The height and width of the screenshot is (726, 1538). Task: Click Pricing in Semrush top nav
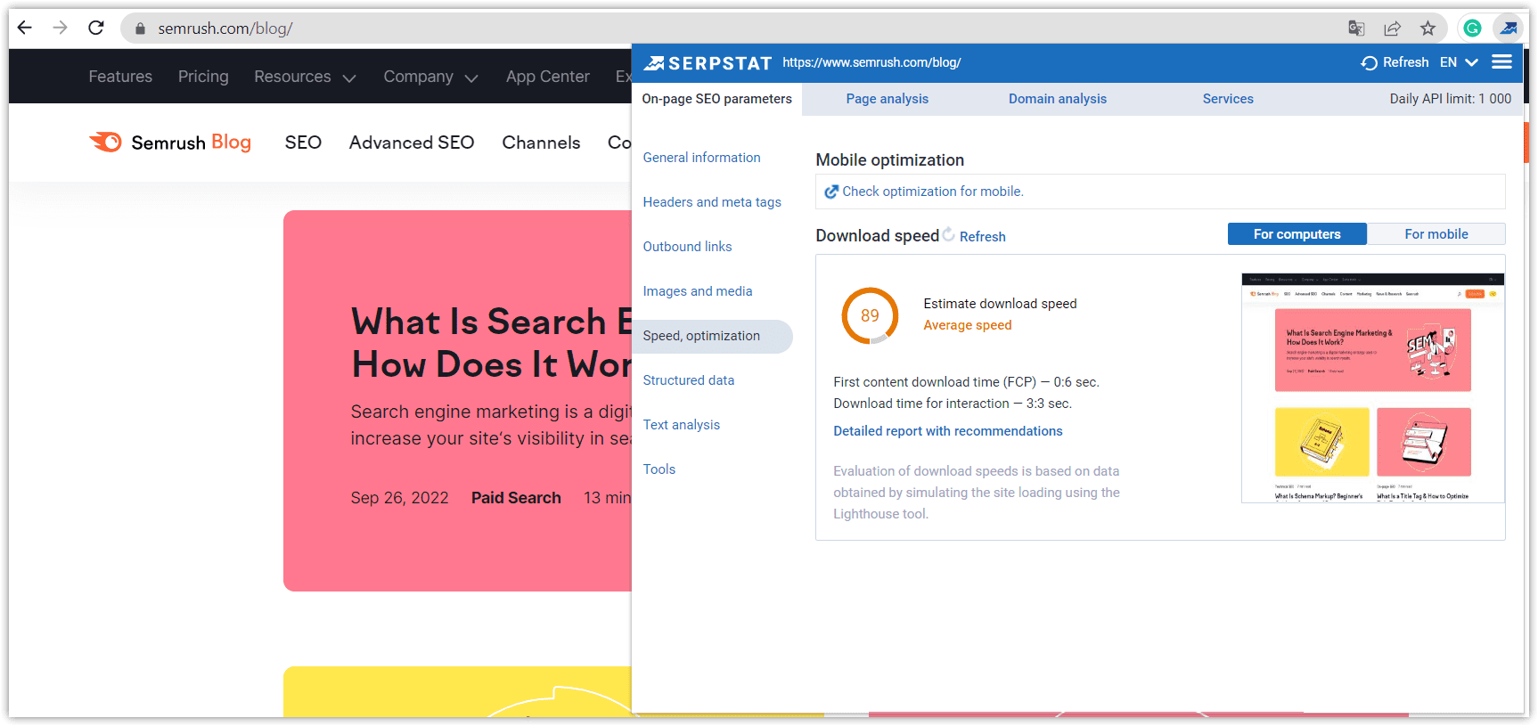[203, 77]
